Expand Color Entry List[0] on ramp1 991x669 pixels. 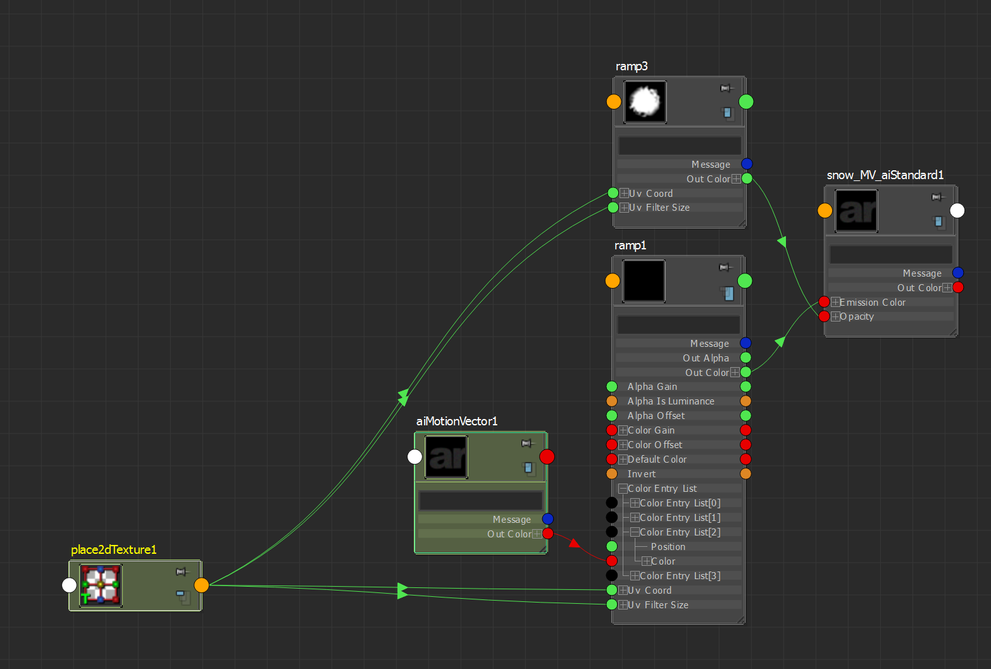(x=635, y=503)
